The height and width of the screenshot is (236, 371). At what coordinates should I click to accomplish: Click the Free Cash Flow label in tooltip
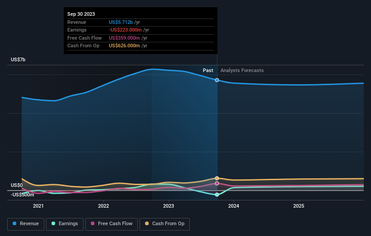[85, 38]
